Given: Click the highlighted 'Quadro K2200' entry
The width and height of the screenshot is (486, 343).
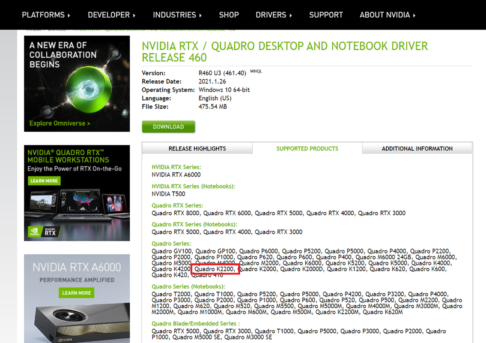Looking at the screenshot, I should point(214,269).
